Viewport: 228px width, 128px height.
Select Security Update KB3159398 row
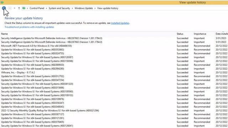tap(114, 61)
